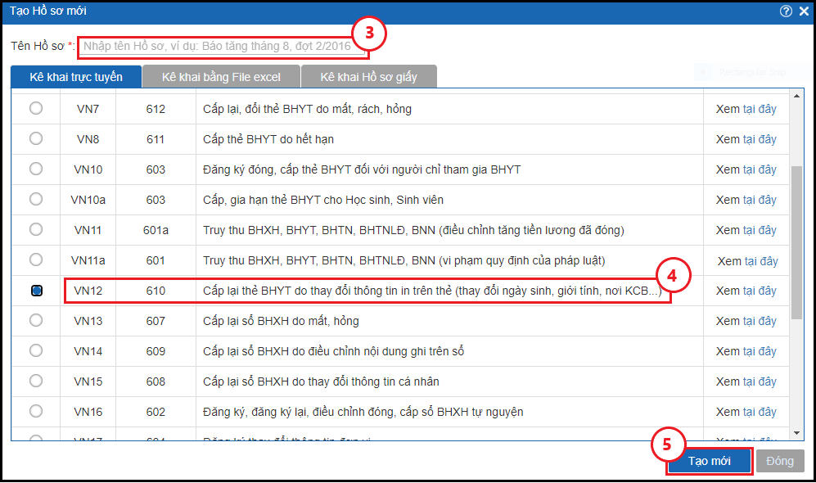This screenshot has height=483, width=816.
Task: Select the VN8 radio button
Action: point(36,138)
